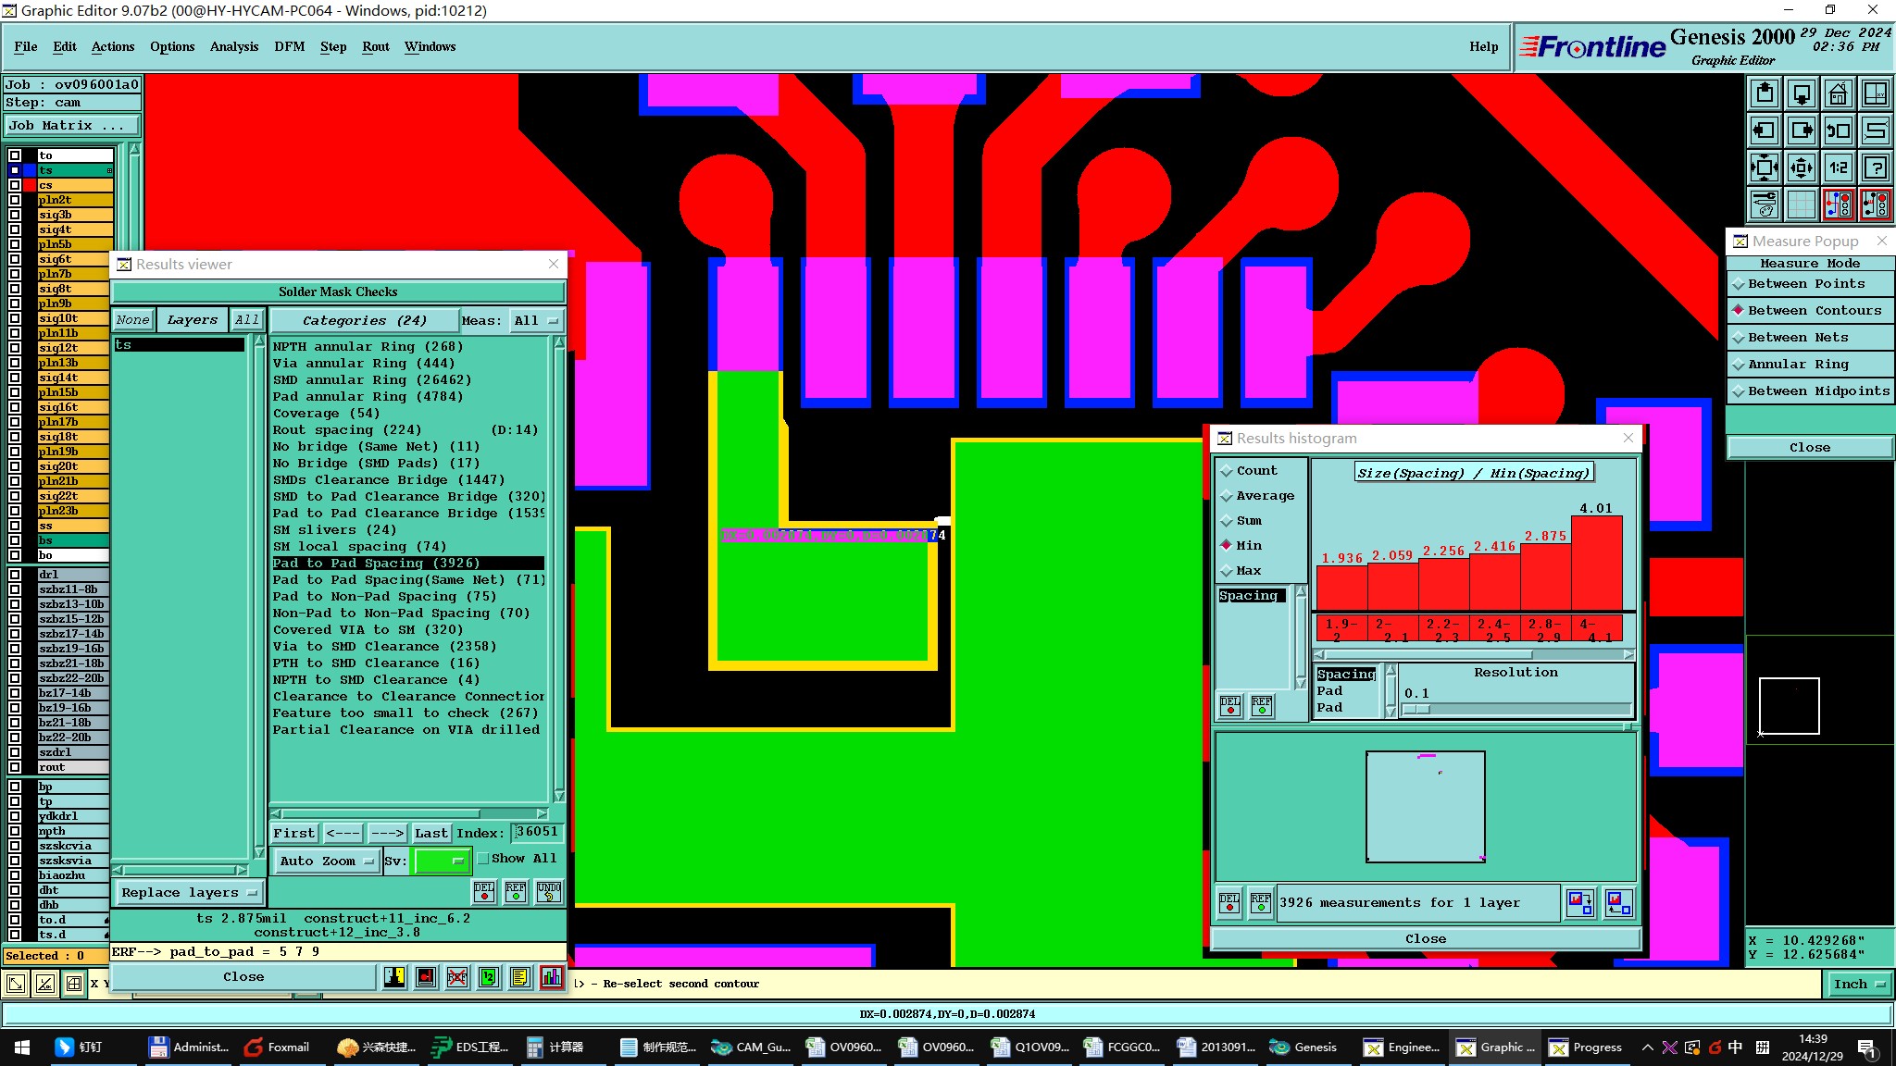Click the 1:2 zoom ratio icon
The width and height of the screenshot is (1896, 1066).
pos(1838,167)
